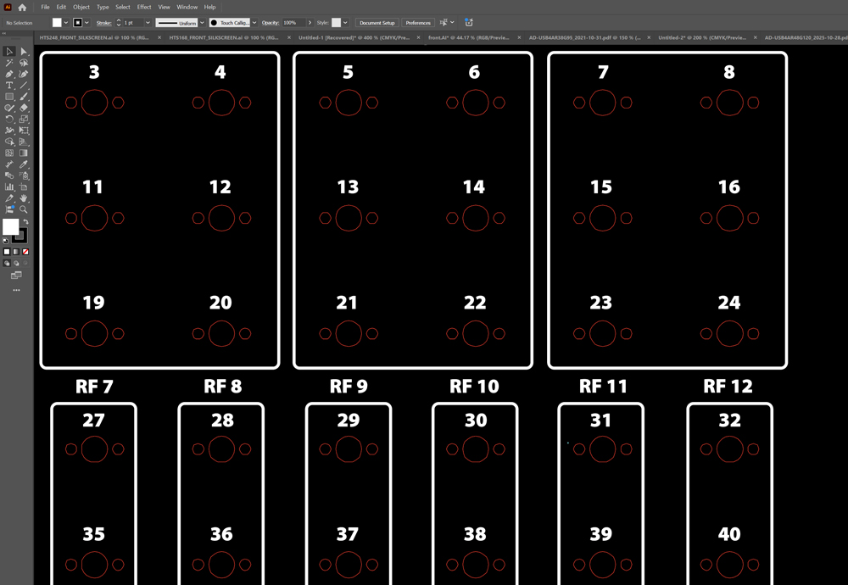
Task: Select the Zoom tool
Action: pyautogui.click(x=22, y=209)
